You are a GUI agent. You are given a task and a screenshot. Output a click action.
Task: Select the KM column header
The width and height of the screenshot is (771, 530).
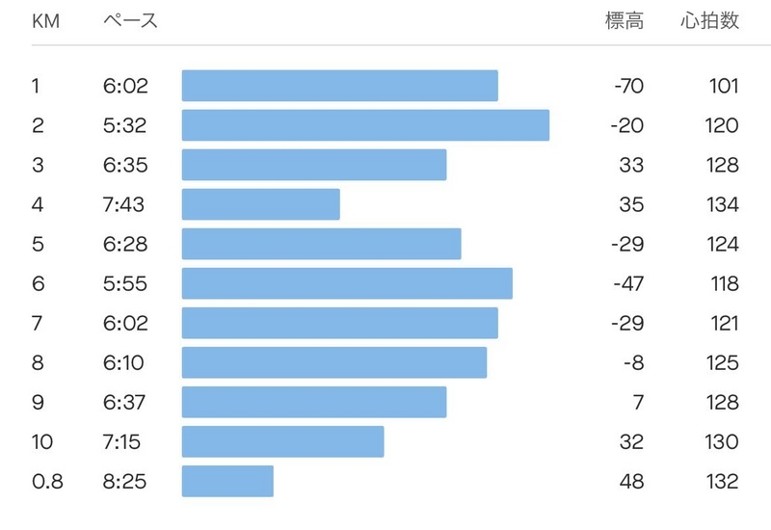coord(45,21)
